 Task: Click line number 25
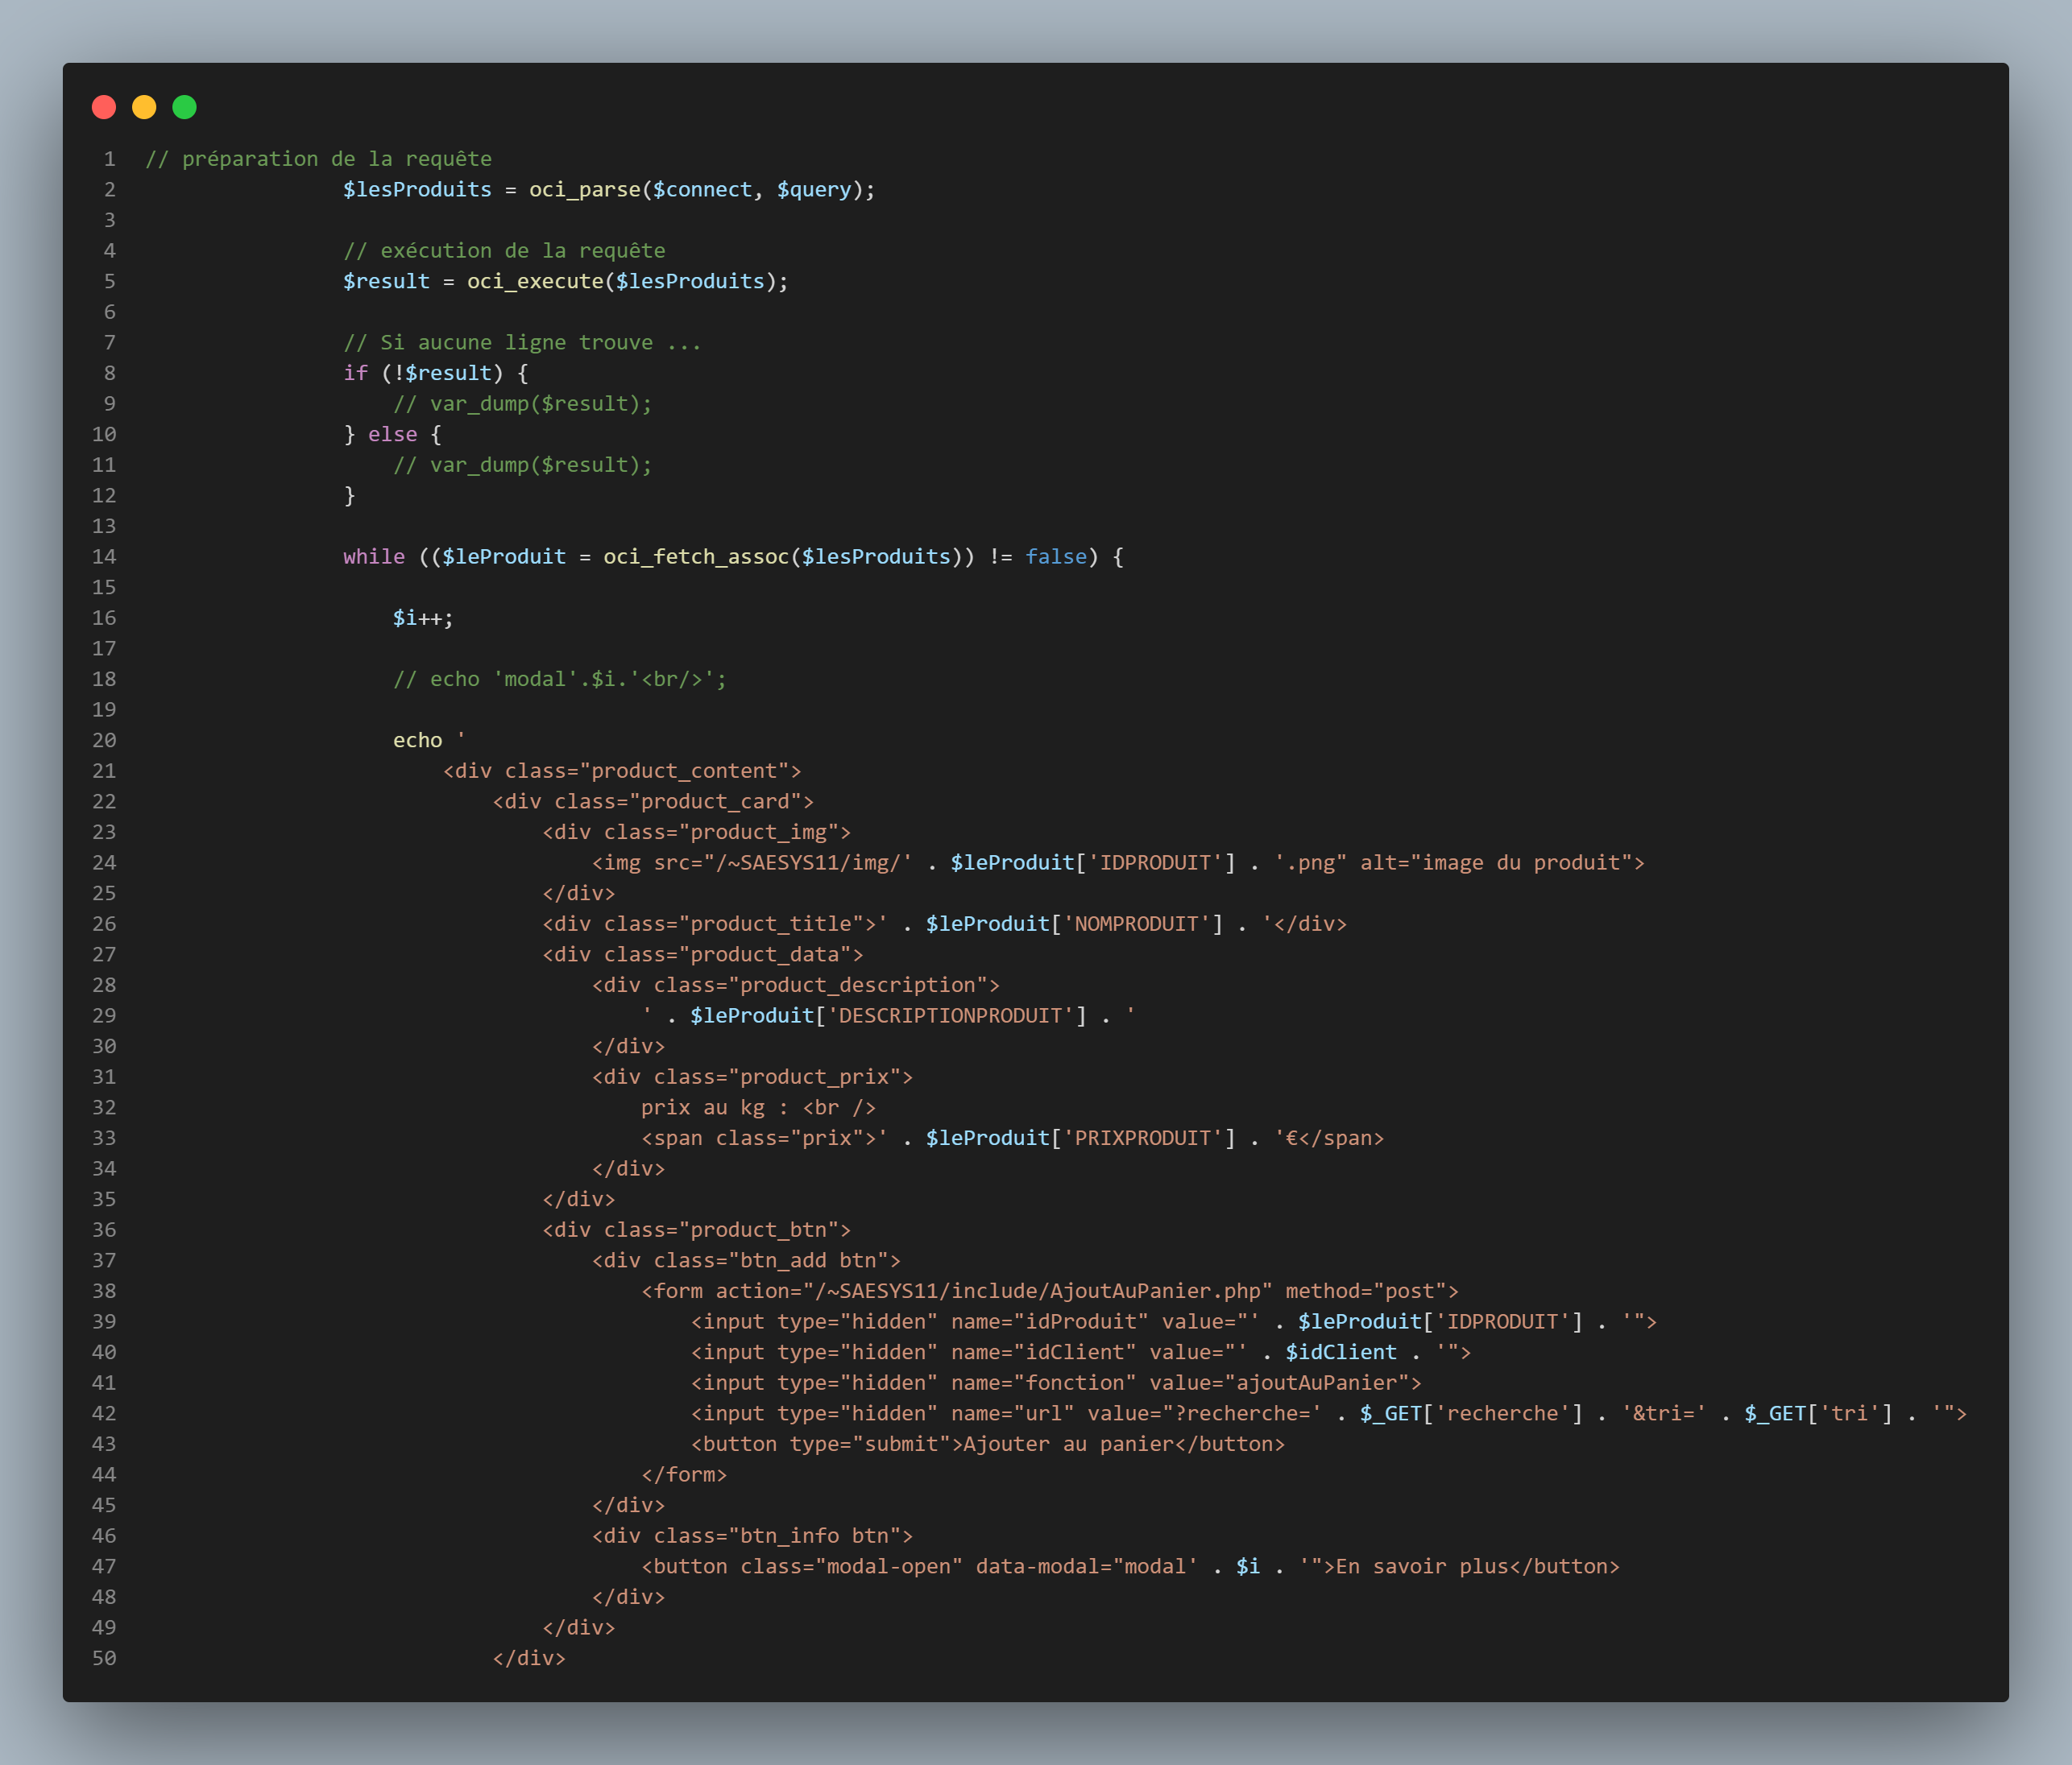[x=104, y=894]
